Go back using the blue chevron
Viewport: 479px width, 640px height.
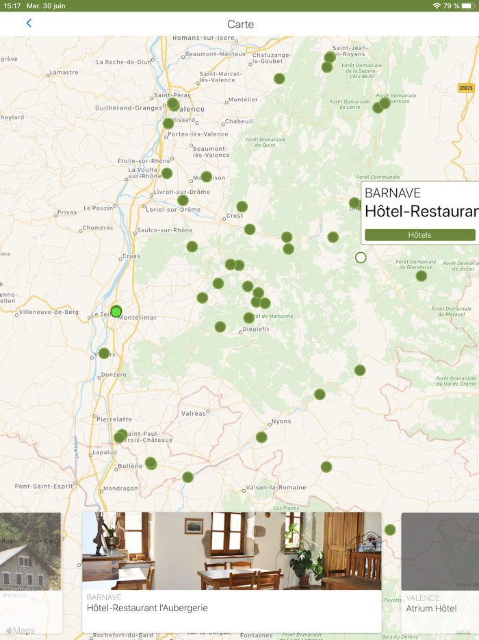(29, 23)
